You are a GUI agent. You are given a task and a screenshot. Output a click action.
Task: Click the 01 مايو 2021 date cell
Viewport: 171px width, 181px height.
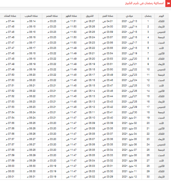coord(129,118)
